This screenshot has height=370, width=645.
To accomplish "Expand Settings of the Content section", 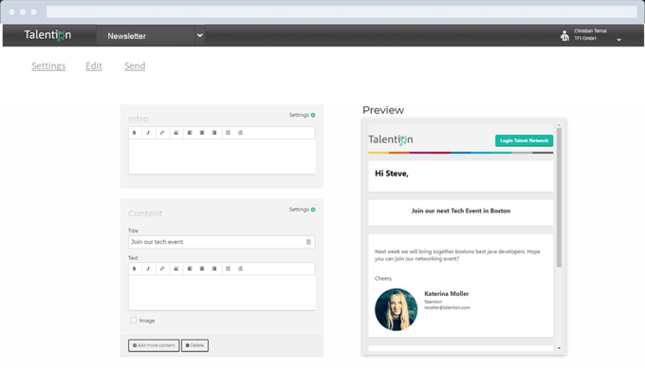I will pos(302,210).
